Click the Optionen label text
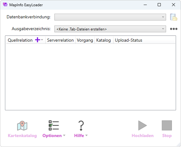 coord(52,136)
